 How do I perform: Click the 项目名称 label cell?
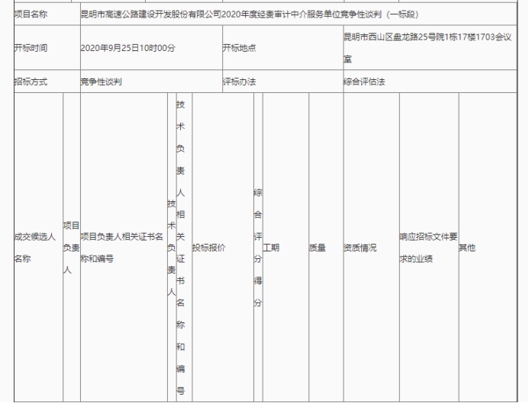(31, 14)
